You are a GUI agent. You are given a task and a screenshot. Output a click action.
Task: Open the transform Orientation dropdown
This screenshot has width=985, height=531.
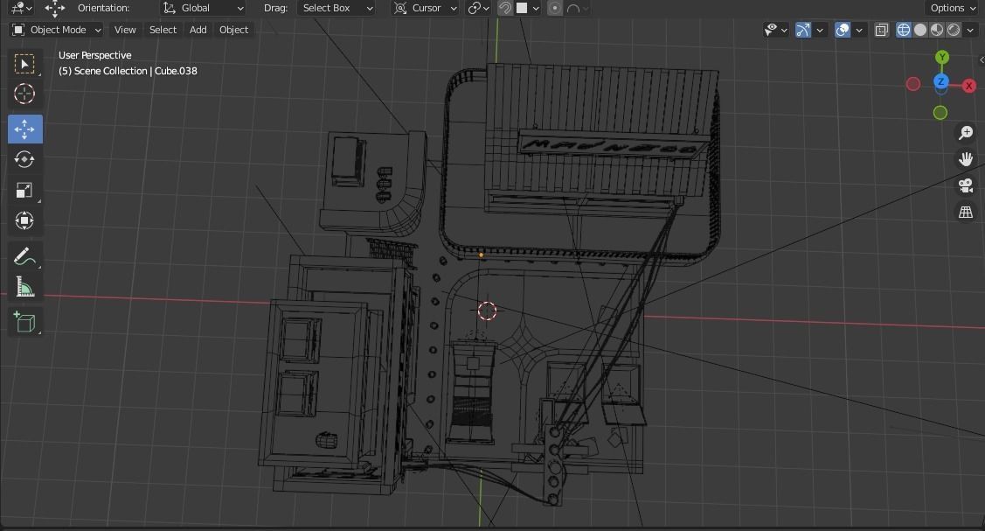pos(203,8)
